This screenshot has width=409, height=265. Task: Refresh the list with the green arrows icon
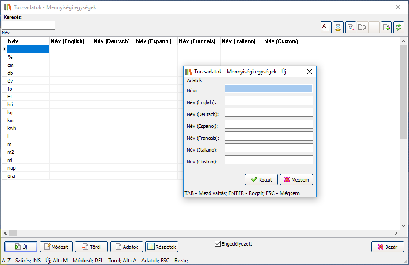pyautogui.click(x=398, y=27)
